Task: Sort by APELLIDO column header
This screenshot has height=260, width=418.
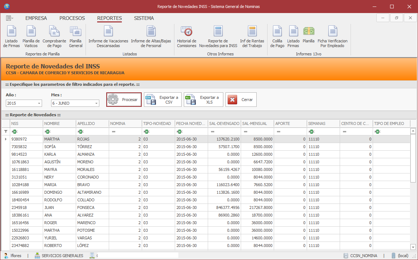Action: click(x=92, y=123)
